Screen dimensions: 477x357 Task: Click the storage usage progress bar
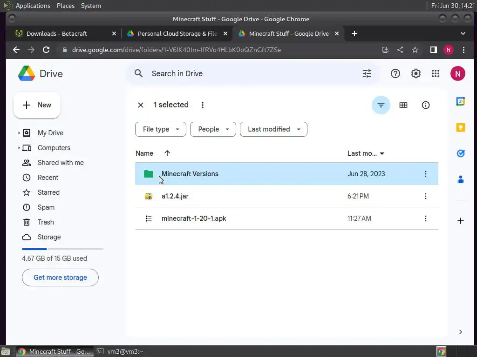[x=62, y=249]
